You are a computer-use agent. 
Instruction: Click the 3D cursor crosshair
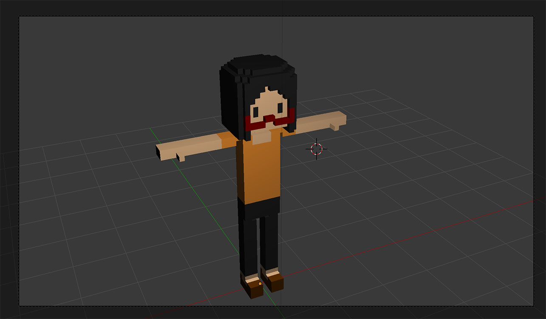317,148
